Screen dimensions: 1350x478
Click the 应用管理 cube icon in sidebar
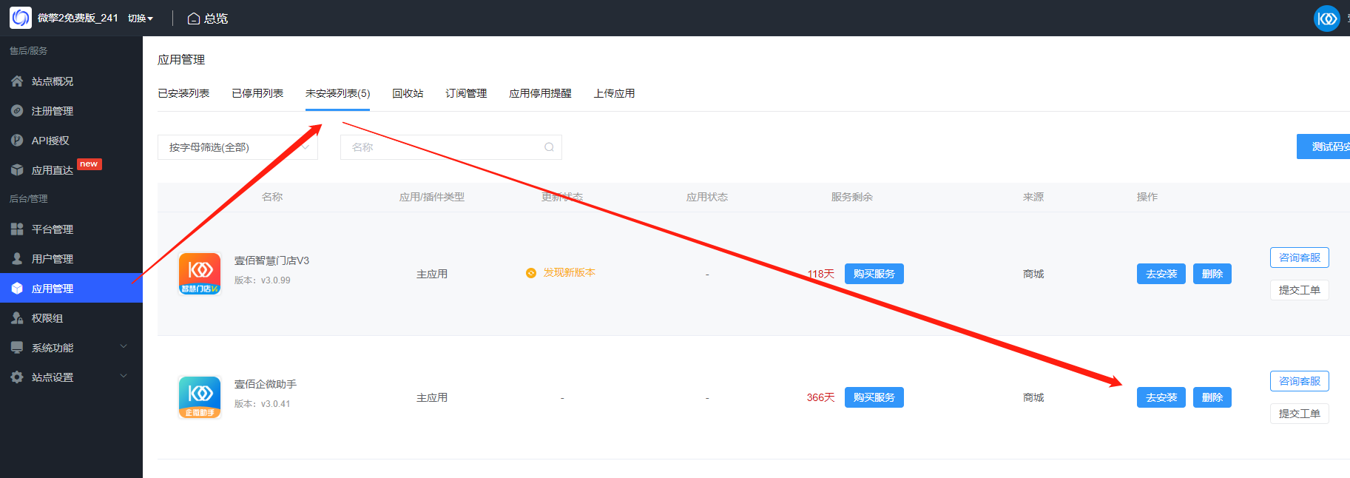point(17,289)
